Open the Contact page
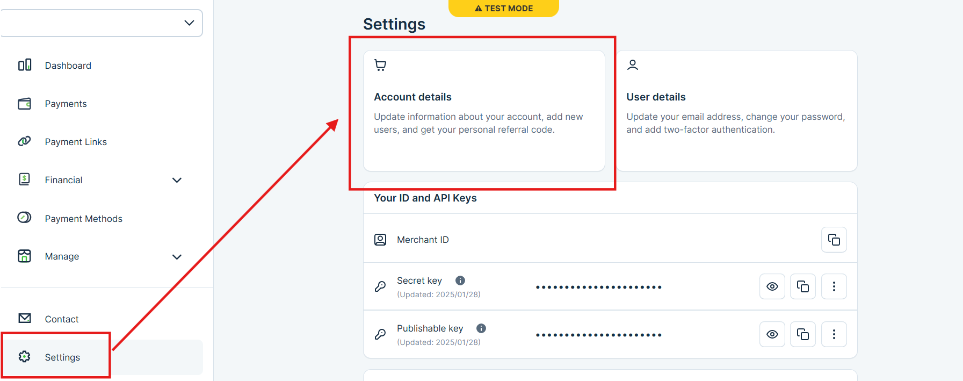This screenshot has height=381, width=963. 61,319
